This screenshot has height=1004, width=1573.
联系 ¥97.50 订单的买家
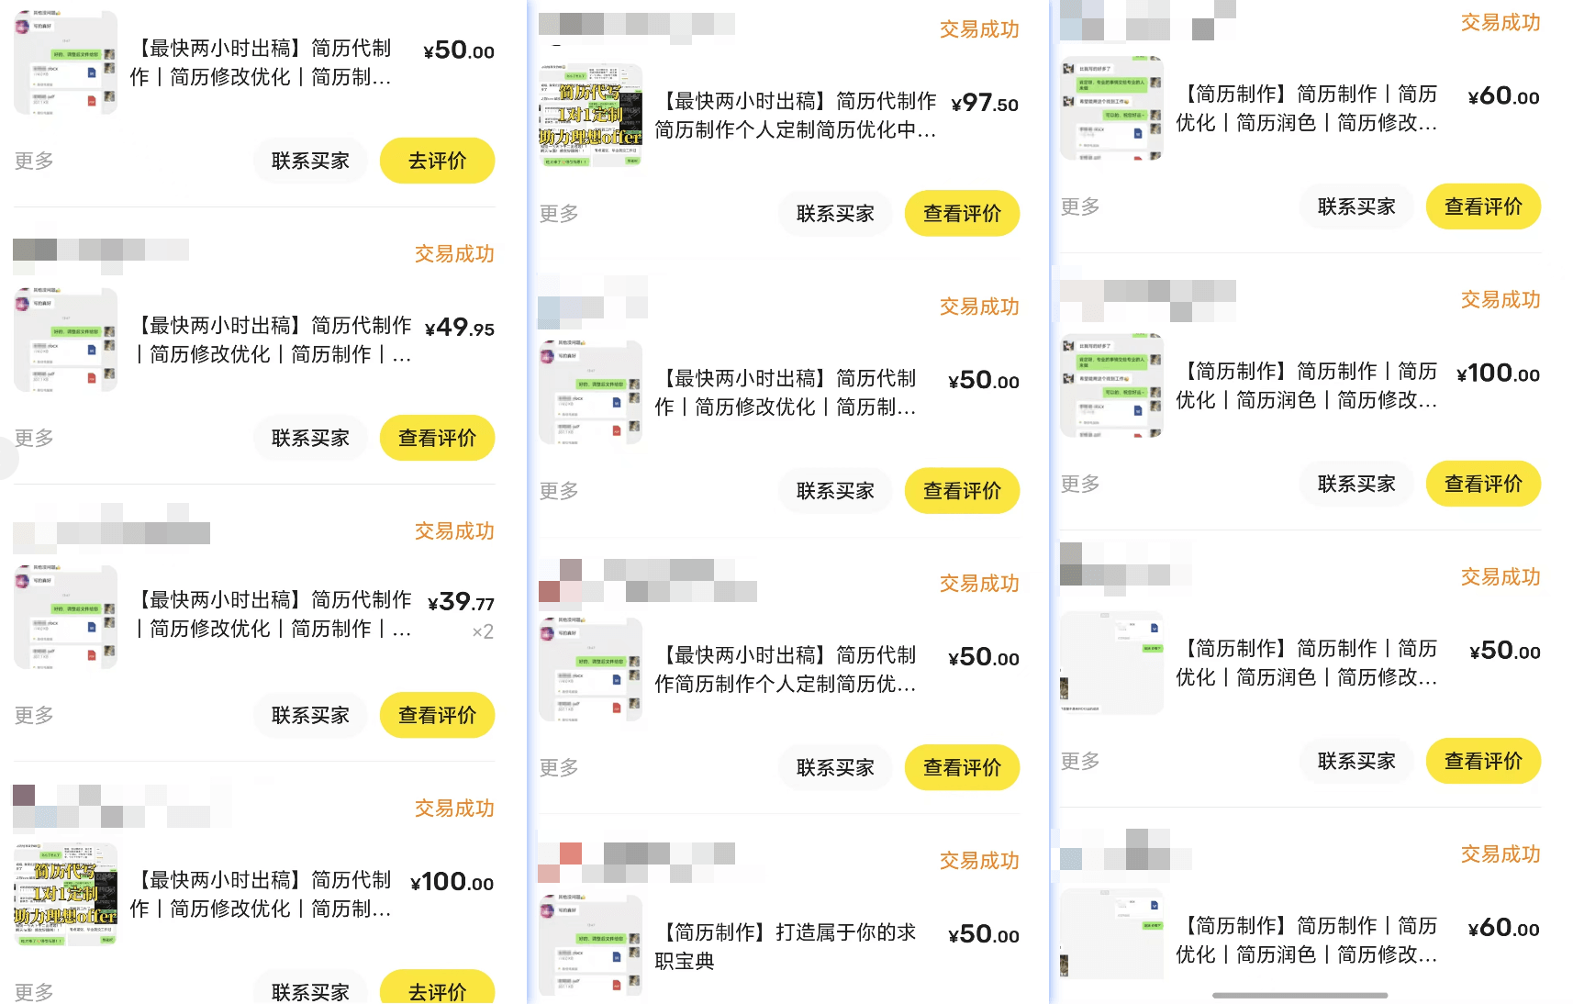tap(834, 213)
